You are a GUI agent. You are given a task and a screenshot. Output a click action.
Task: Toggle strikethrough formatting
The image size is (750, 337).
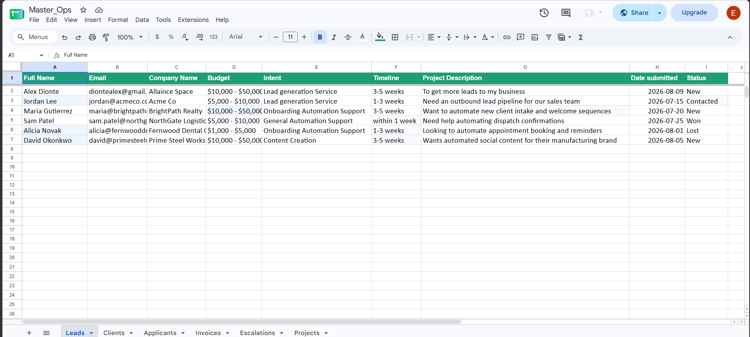pyautogui.click(x=348, y=37)
